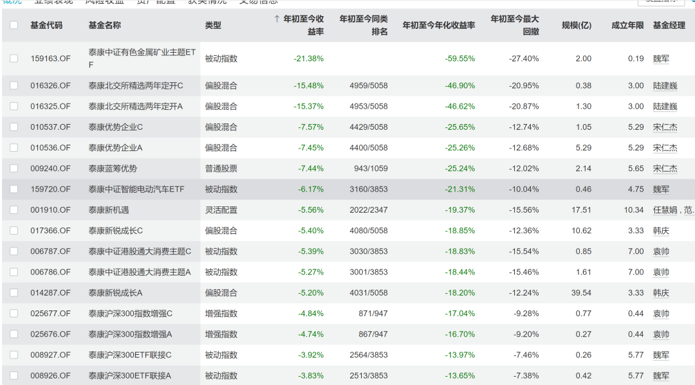The image size is (695, 385).
Task: Open fund 泰康新机遇
Action: [x=109, y=210]
